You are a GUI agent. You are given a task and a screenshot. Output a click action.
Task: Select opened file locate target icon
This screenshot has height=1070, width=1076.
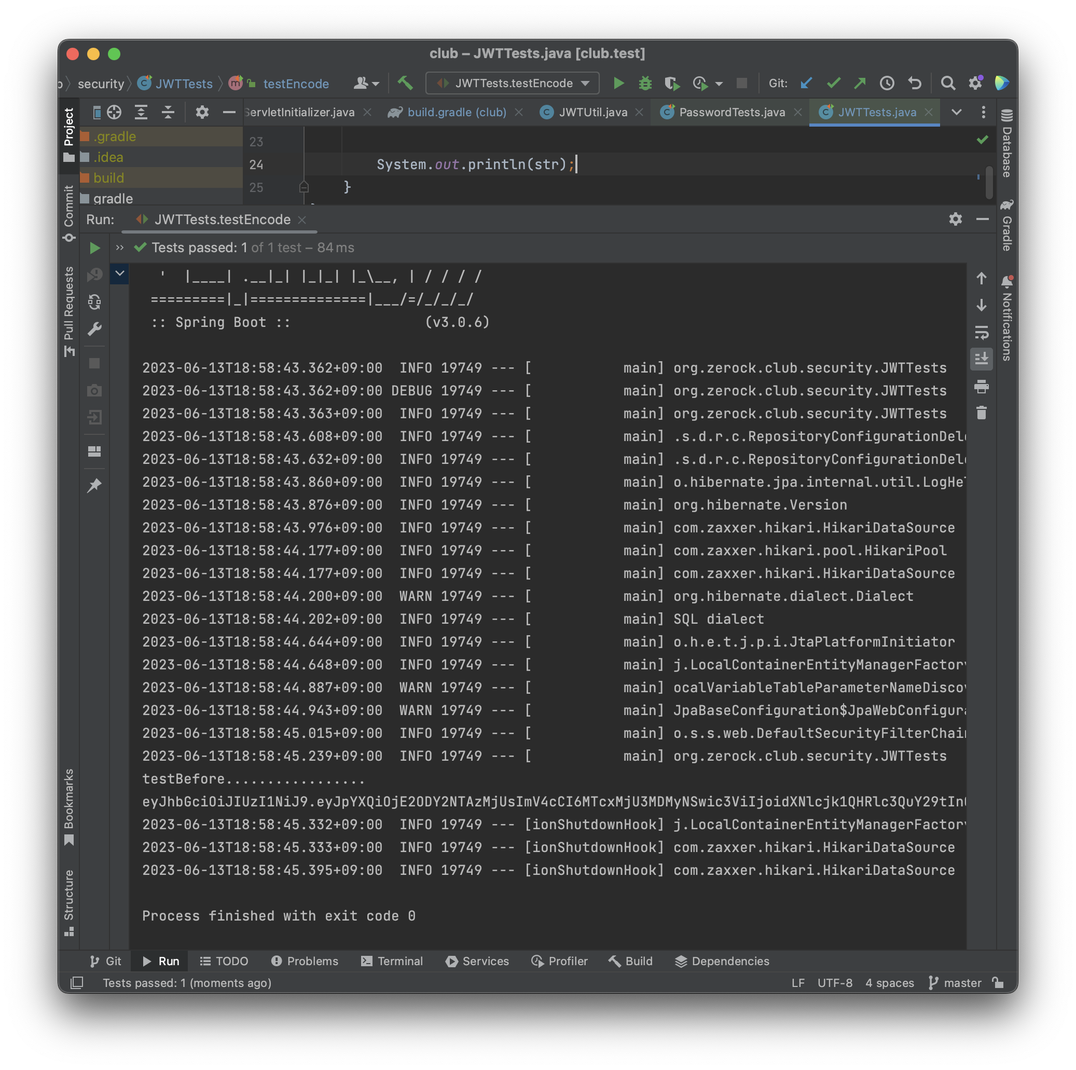click(x=114, y=113)
